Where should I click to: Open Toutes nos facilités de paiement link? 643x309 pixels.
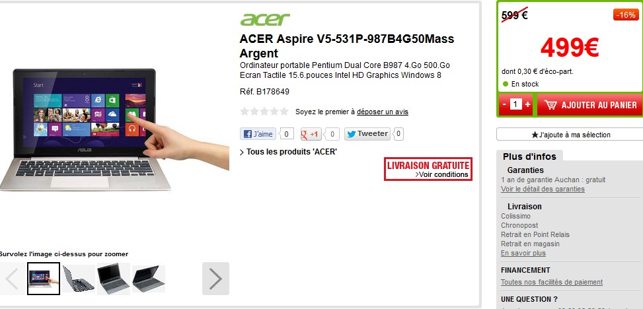[x=552, y=282]
